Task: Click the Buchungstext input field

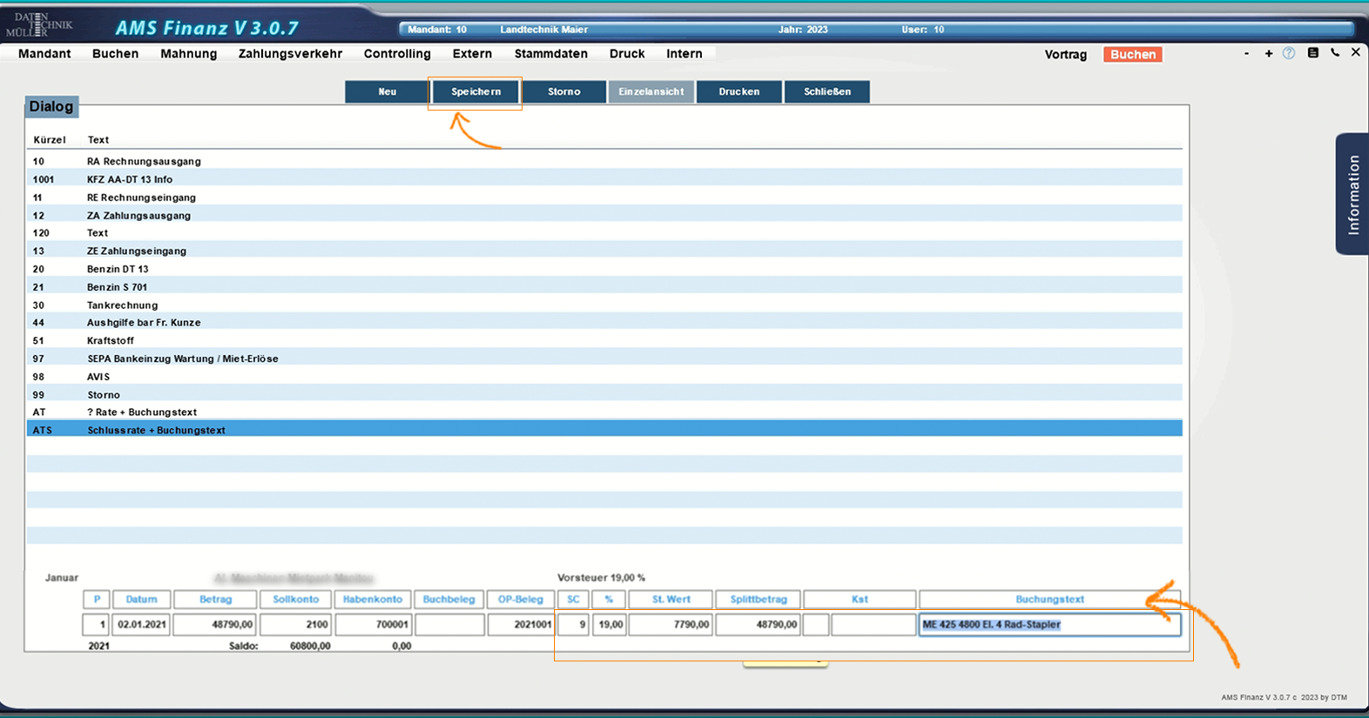Action: point(1049,625)
